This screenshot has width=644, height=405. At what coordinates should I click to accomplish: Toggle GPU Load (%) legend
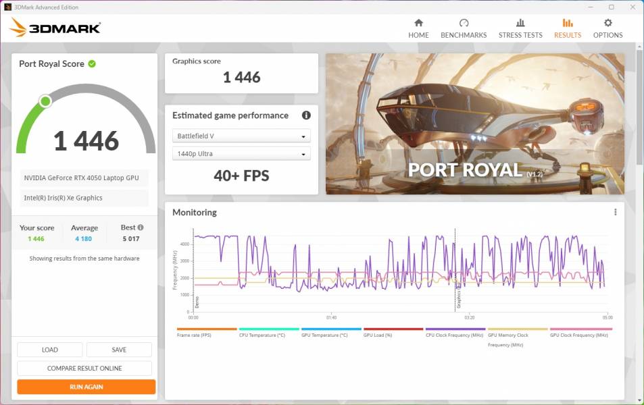coord(393,332)
